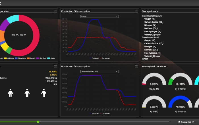Select Crew Habitat Medium in Storage Levels

pyautogui.click(x=152, y=16)
